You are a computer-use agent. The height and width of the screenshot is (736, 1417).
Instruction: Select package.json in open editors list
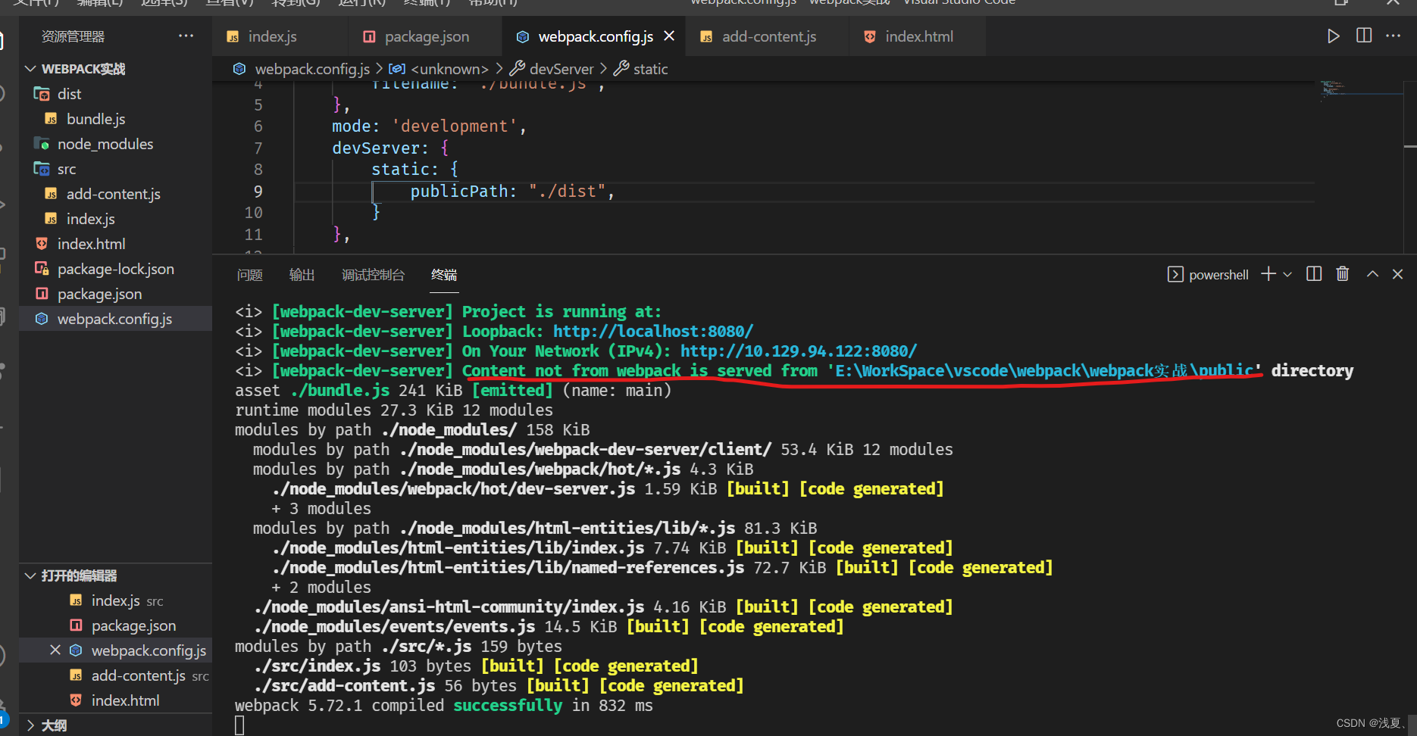coord(133,625)
